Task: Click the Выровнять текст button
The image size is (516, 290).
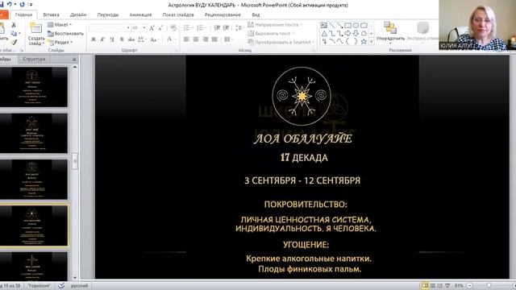Action: pos(271,33)
